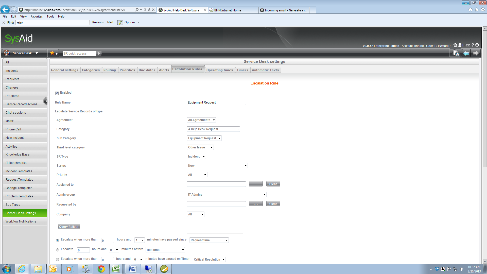Open the recent items history icon
This screenshot has height=274, width=487.
coord(456,53)
